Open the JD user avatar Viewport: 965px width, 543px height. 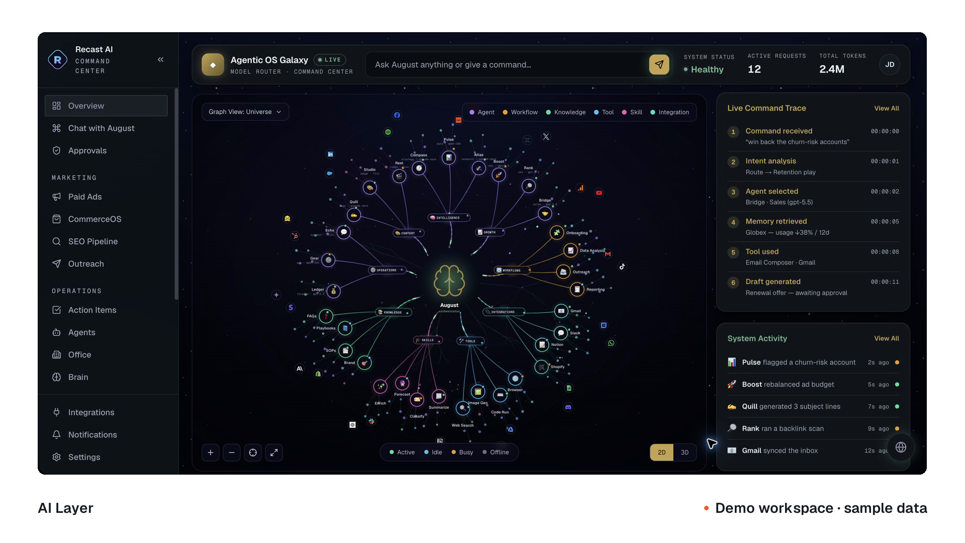pyautogui.click(x=890, y=65)
